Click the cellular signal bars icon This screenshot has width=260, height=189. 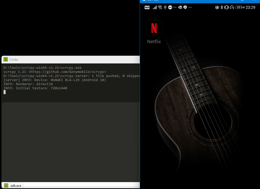coord(155,7)
